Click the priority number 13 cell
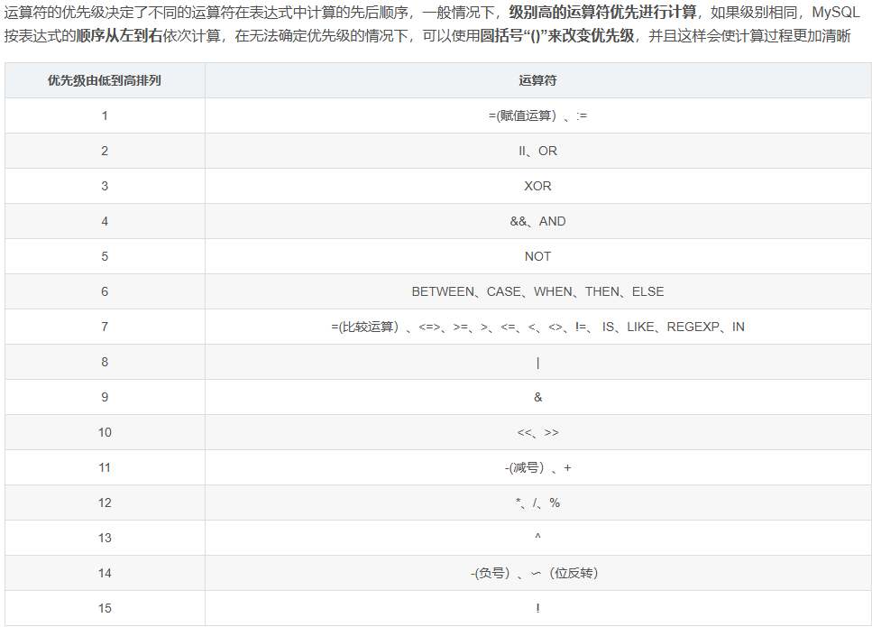 (105, 538)
